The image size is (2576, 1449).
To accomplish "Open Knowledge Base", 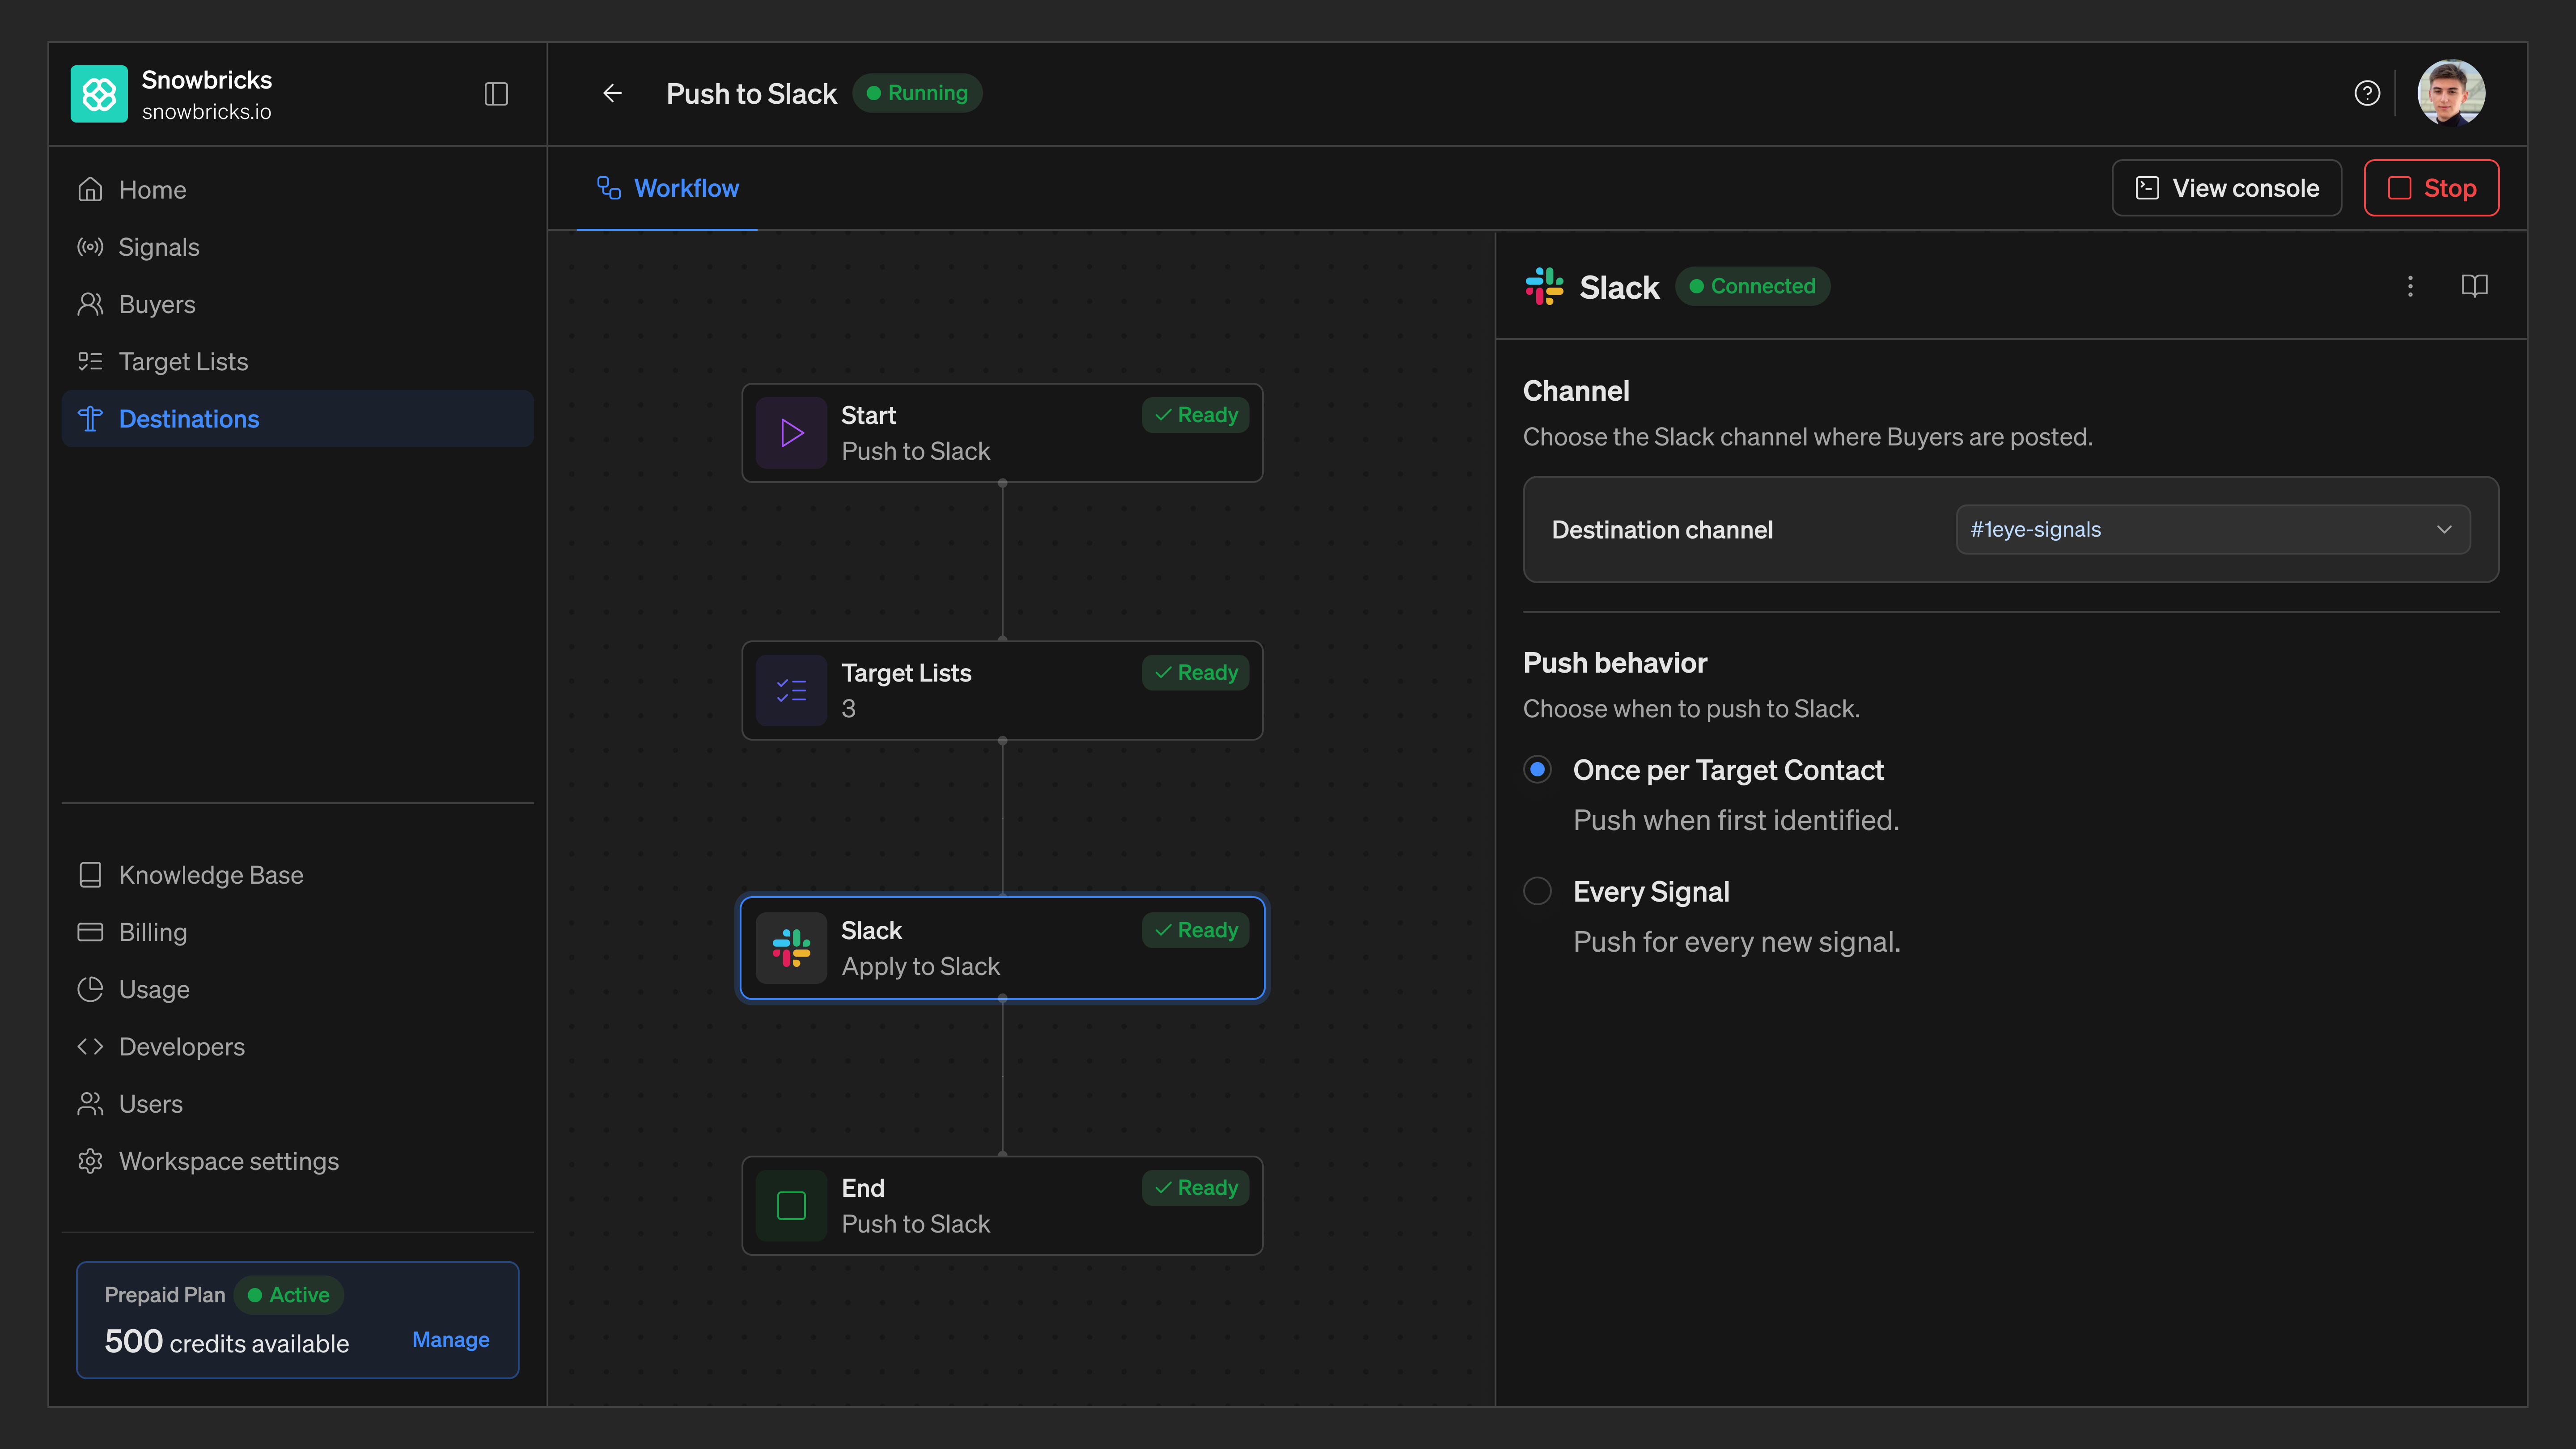I will (x=297, y=875).
